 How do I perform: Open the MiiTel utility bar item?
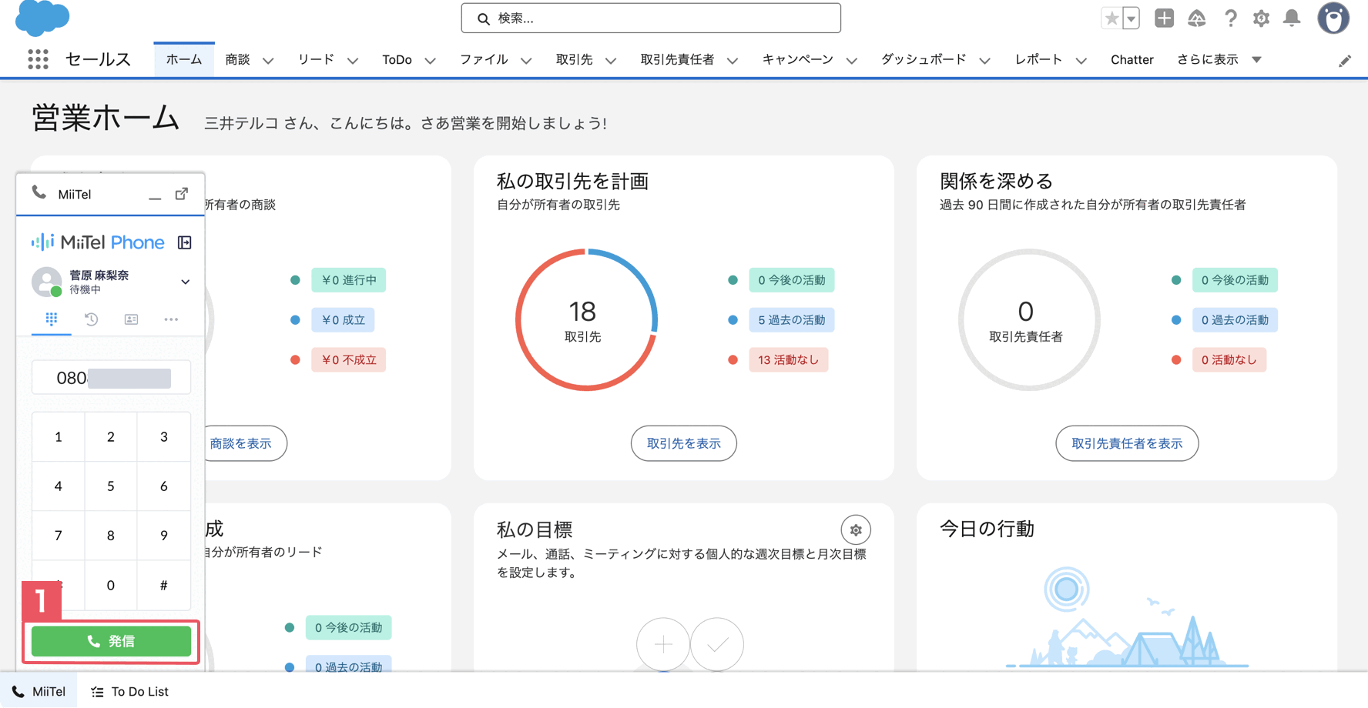(x=39, y=691)
